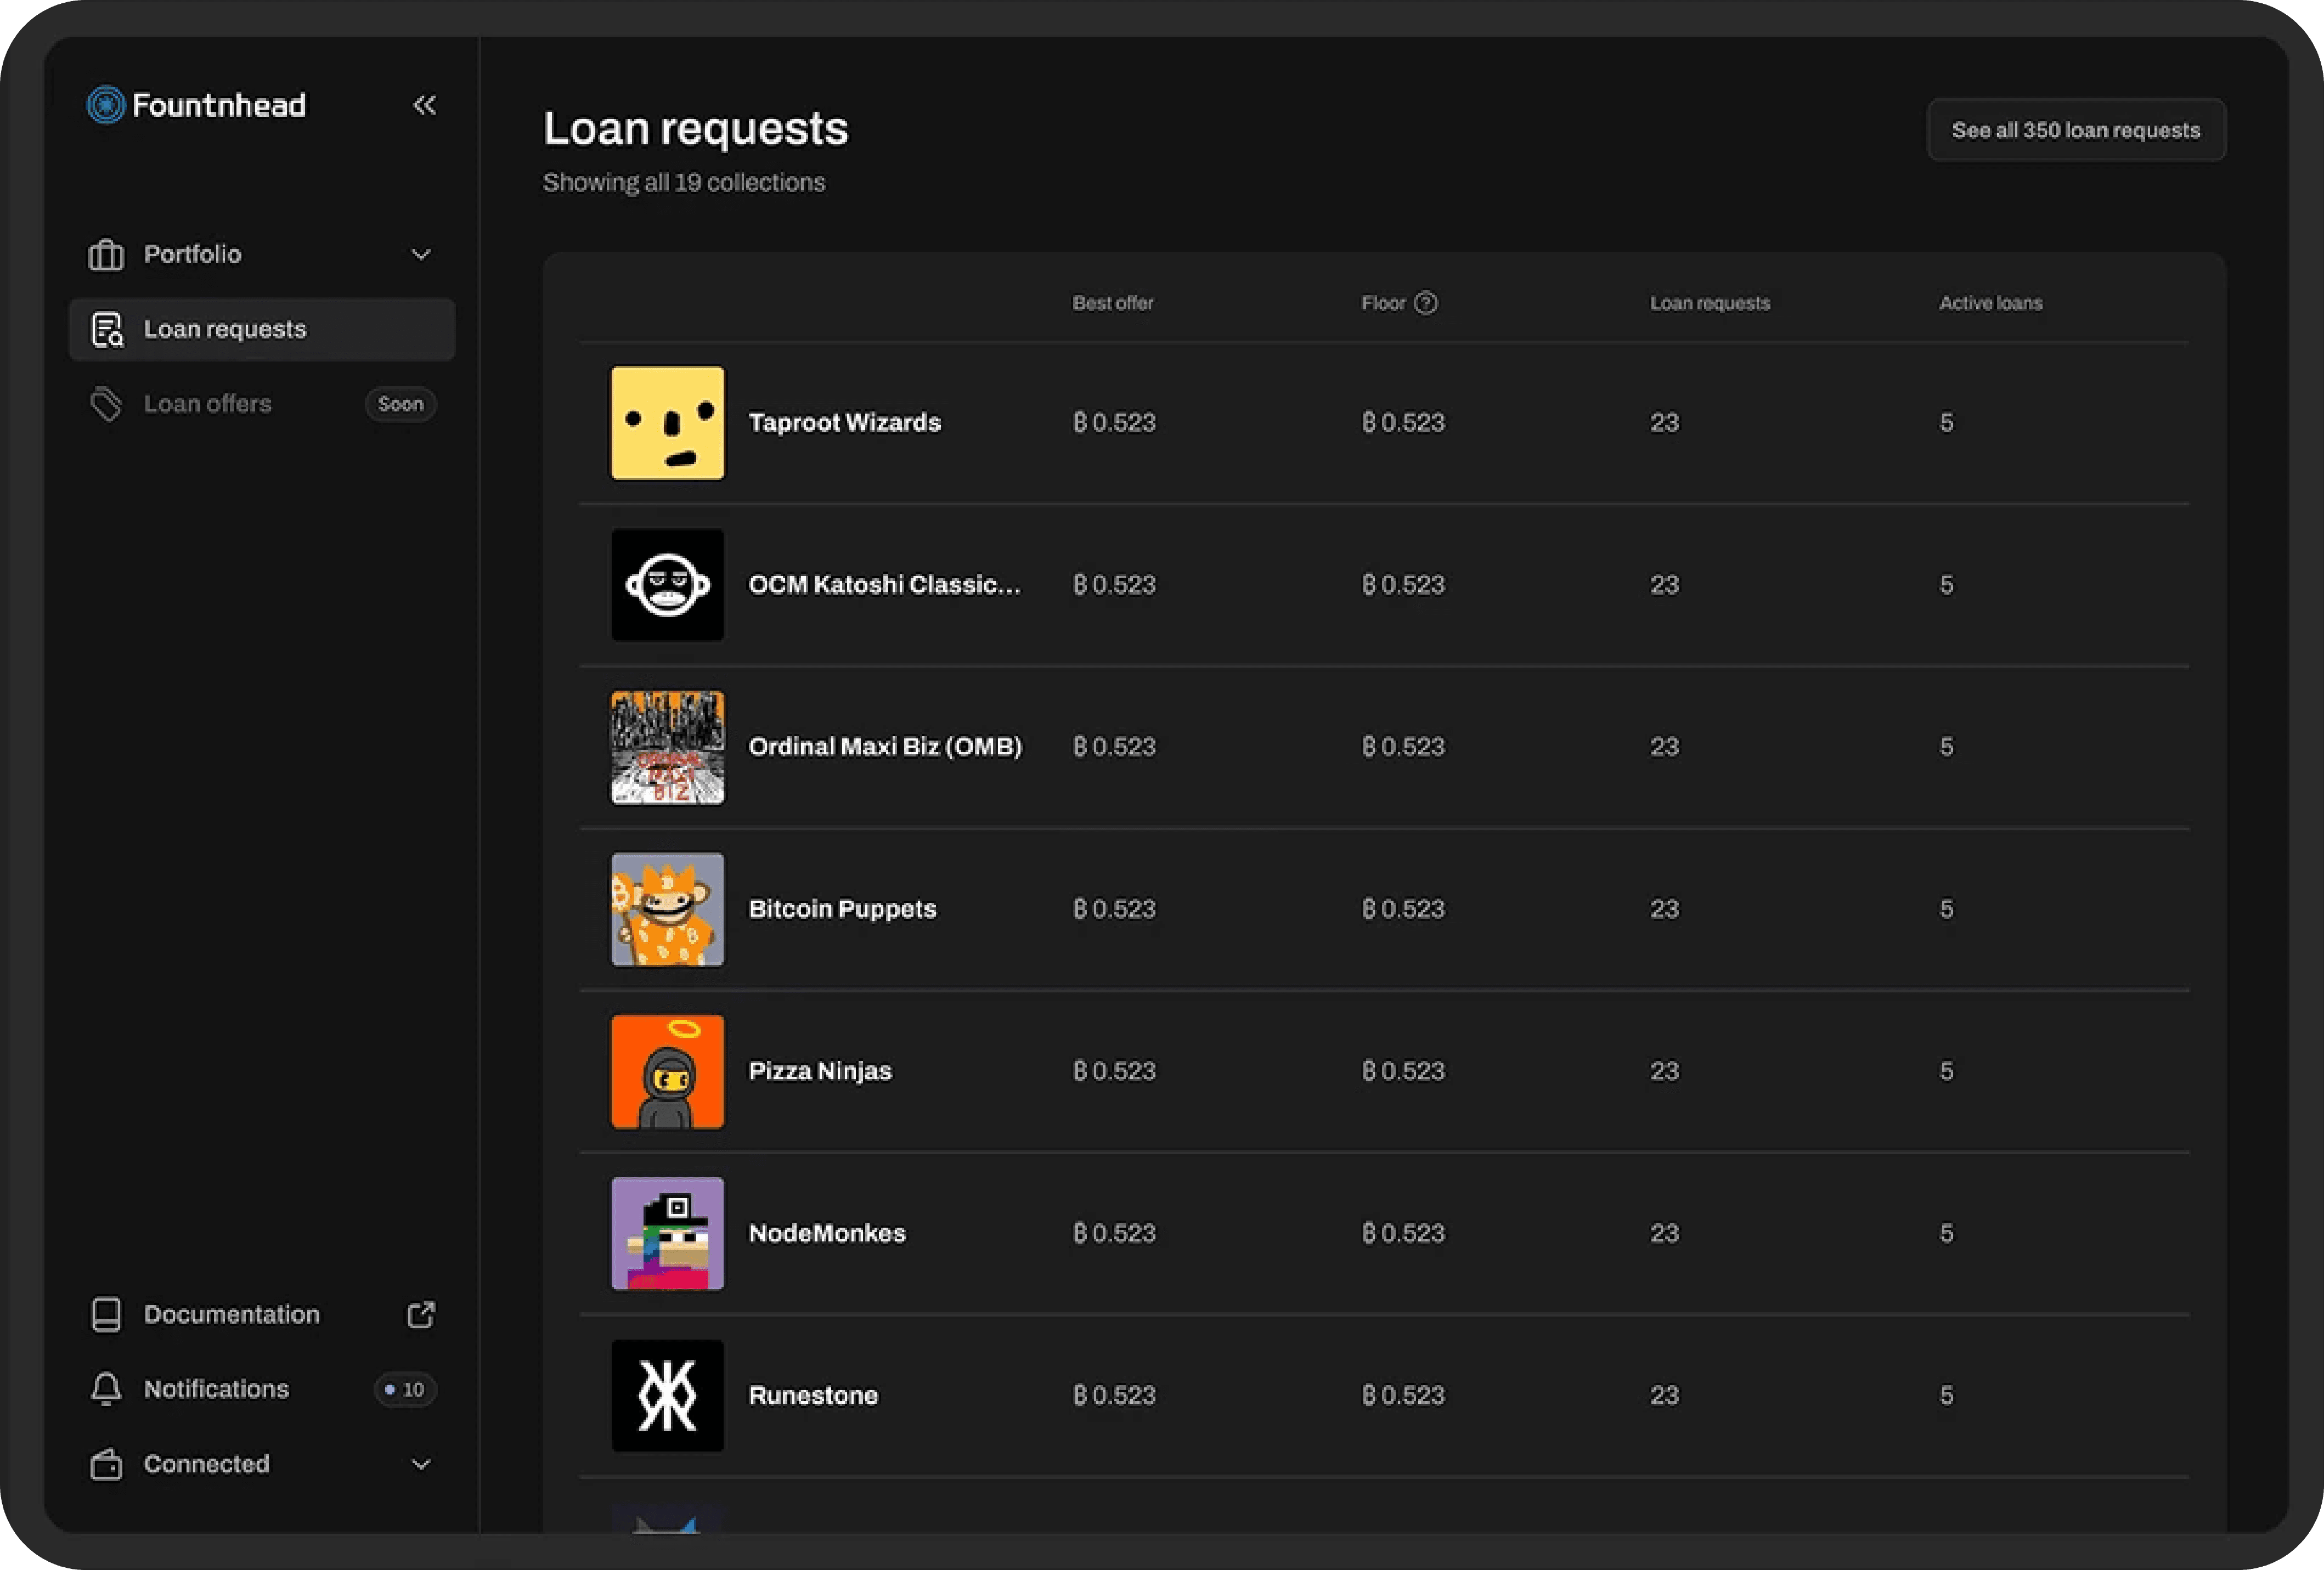Select Loan requests in sidebar
Screen dimensions: 2324x1570
click(225, 329)
